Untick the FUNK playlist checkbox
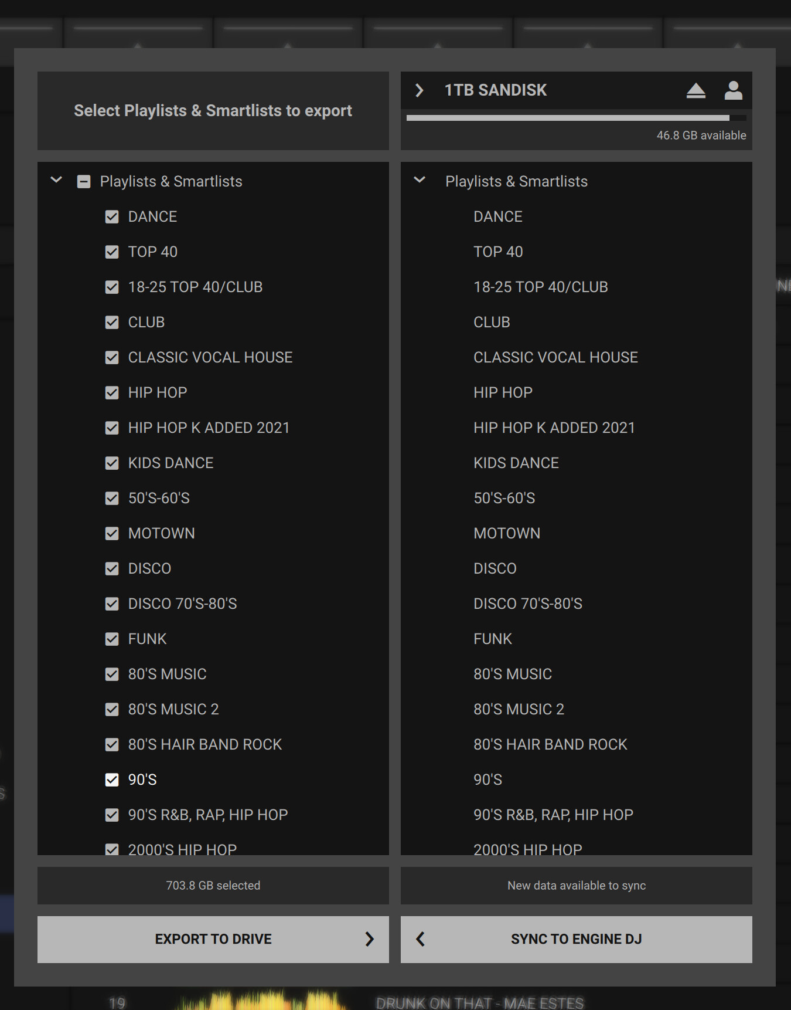Screen dimensions: 791x1010 click(x=112, y=639)
